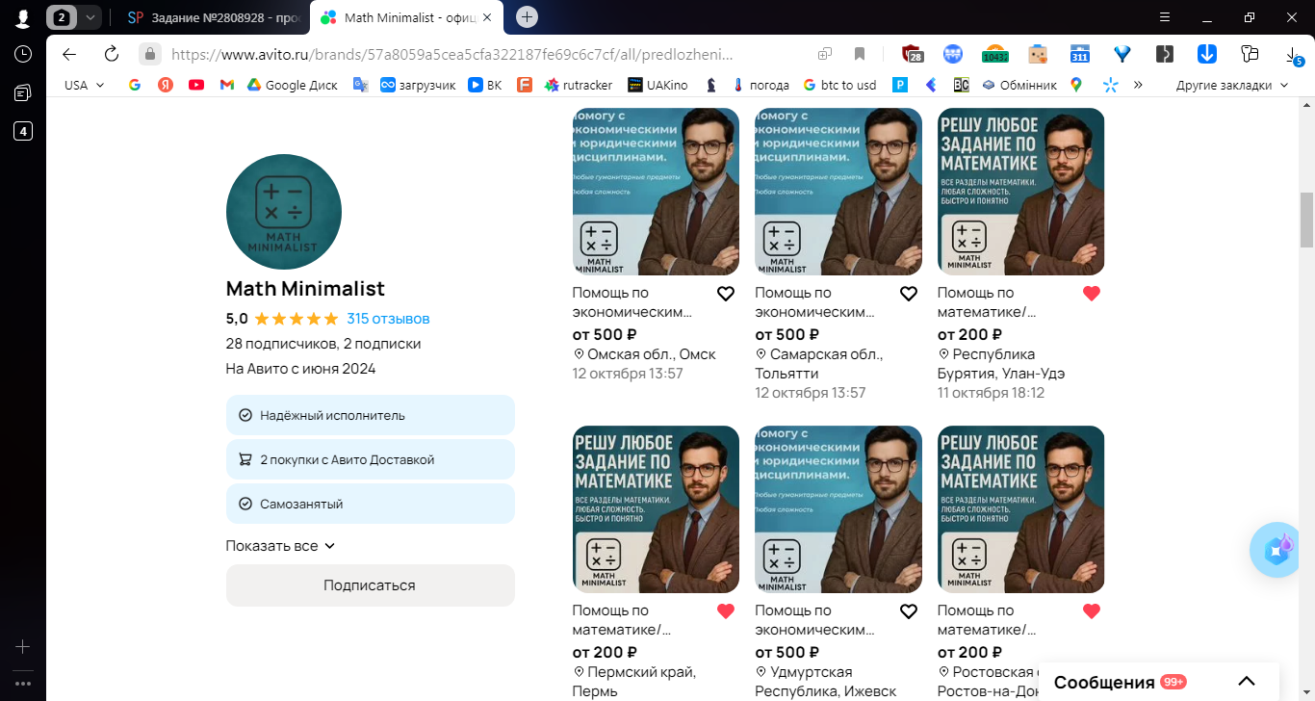This screenshot has width=1315, height=701.
Task: Click the Подписаться button
Action: pos(371,585)
